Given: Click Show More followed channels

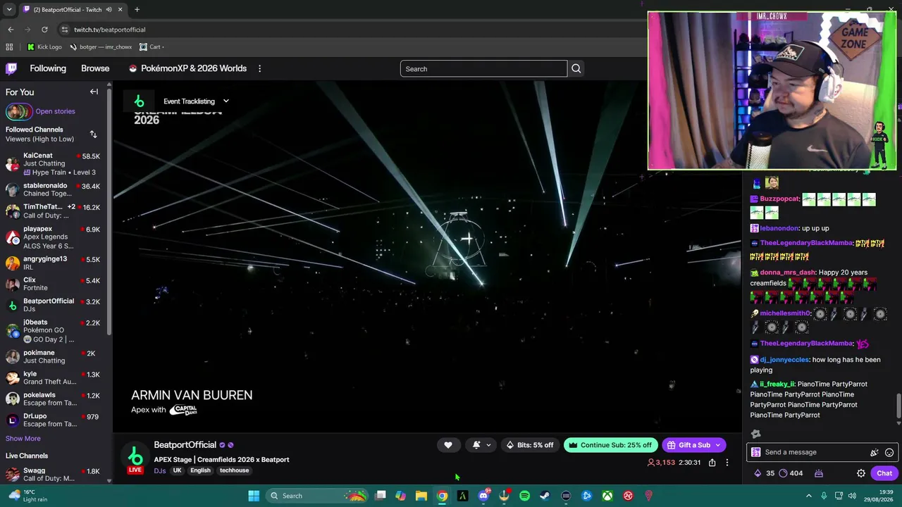Looking at the screenshot, I should tap(23, 439).
